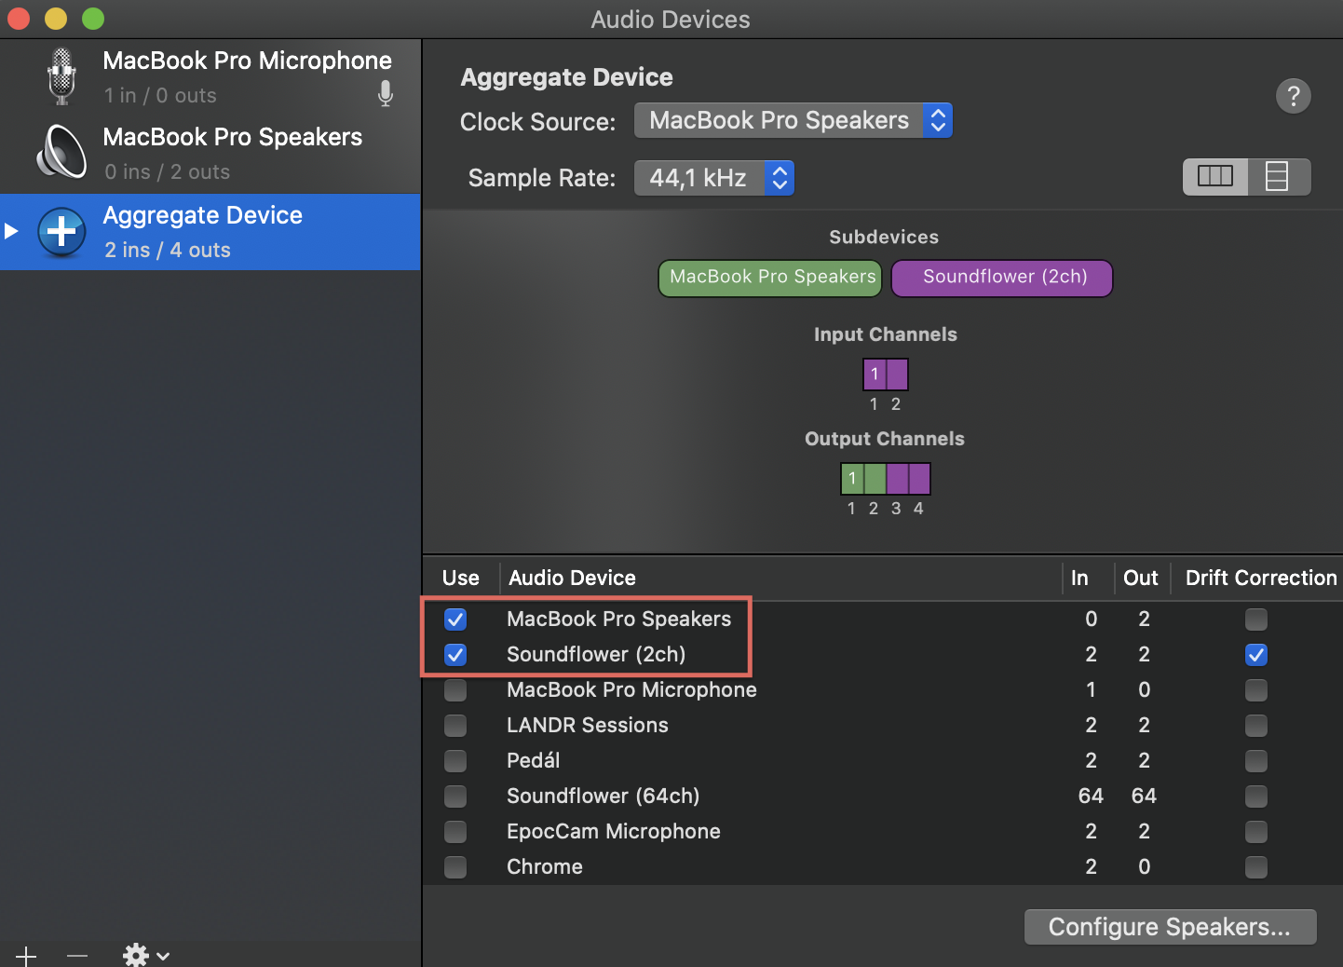Screen dimensions: 1343x967
Task: Collapse the Aggregate Device disclosure triangle
Action: (x=11, y=230)
